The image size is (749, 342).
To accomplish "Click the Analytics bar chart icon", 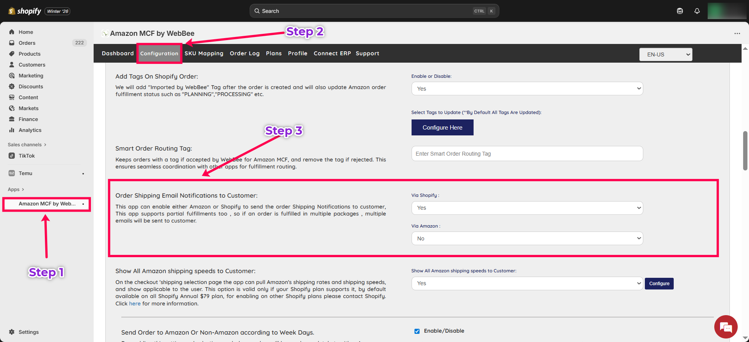I will pyautogui.click(x=12, y=130).
